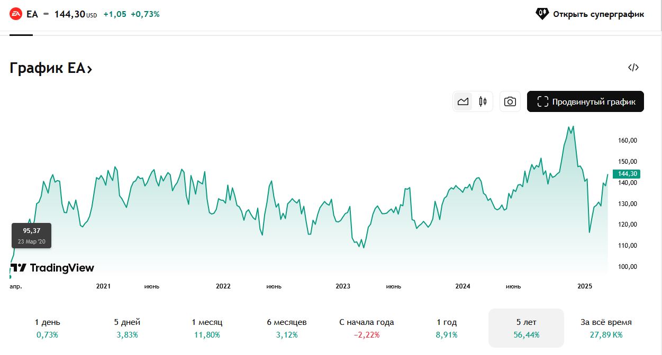Click the green 144,30 badge on the price axis

coord(626,174)
